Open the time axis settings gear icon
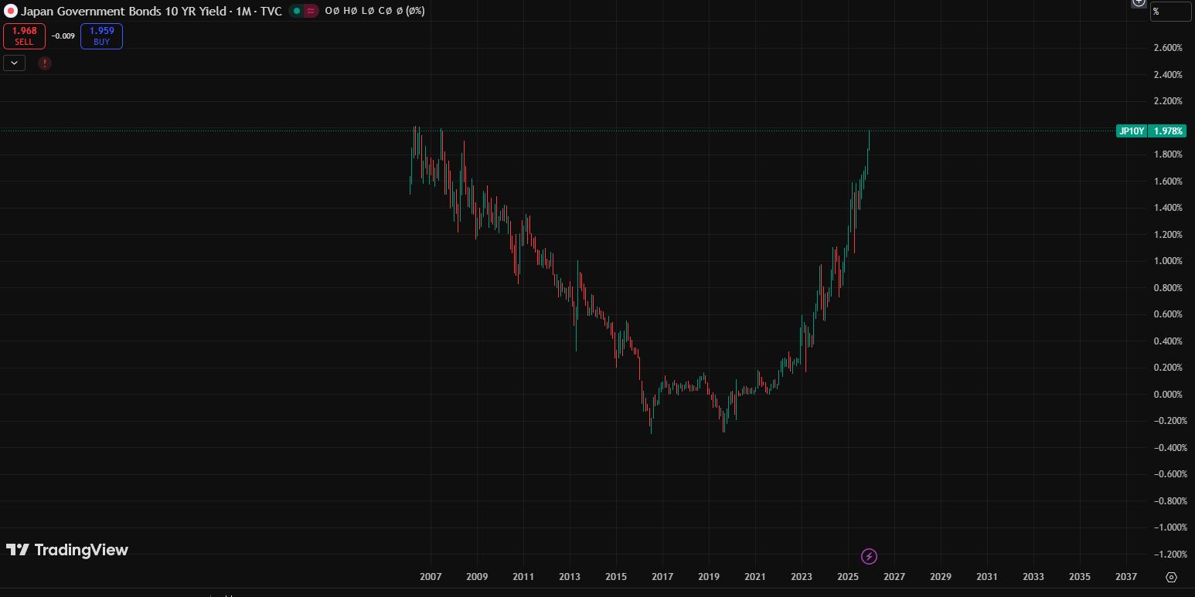This screenshot has width=1195, height=597. [1171, 577]
